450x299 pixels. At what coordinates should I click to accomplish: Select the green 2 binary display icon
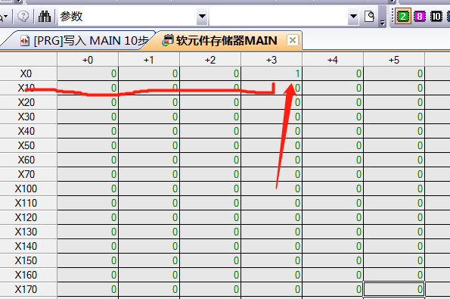[x=402, y=17]
